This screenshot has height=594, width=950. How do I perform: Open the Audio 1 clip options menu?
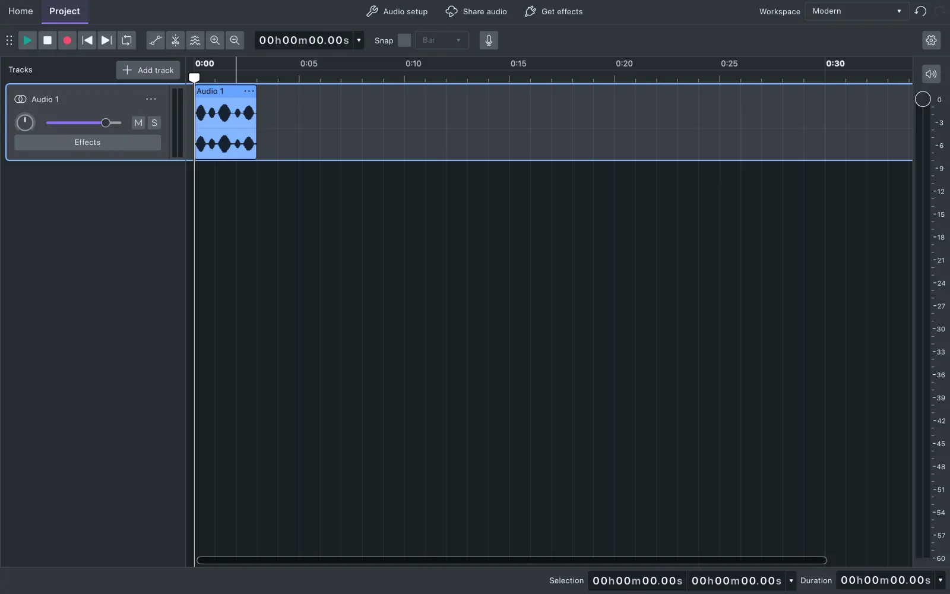249,91
